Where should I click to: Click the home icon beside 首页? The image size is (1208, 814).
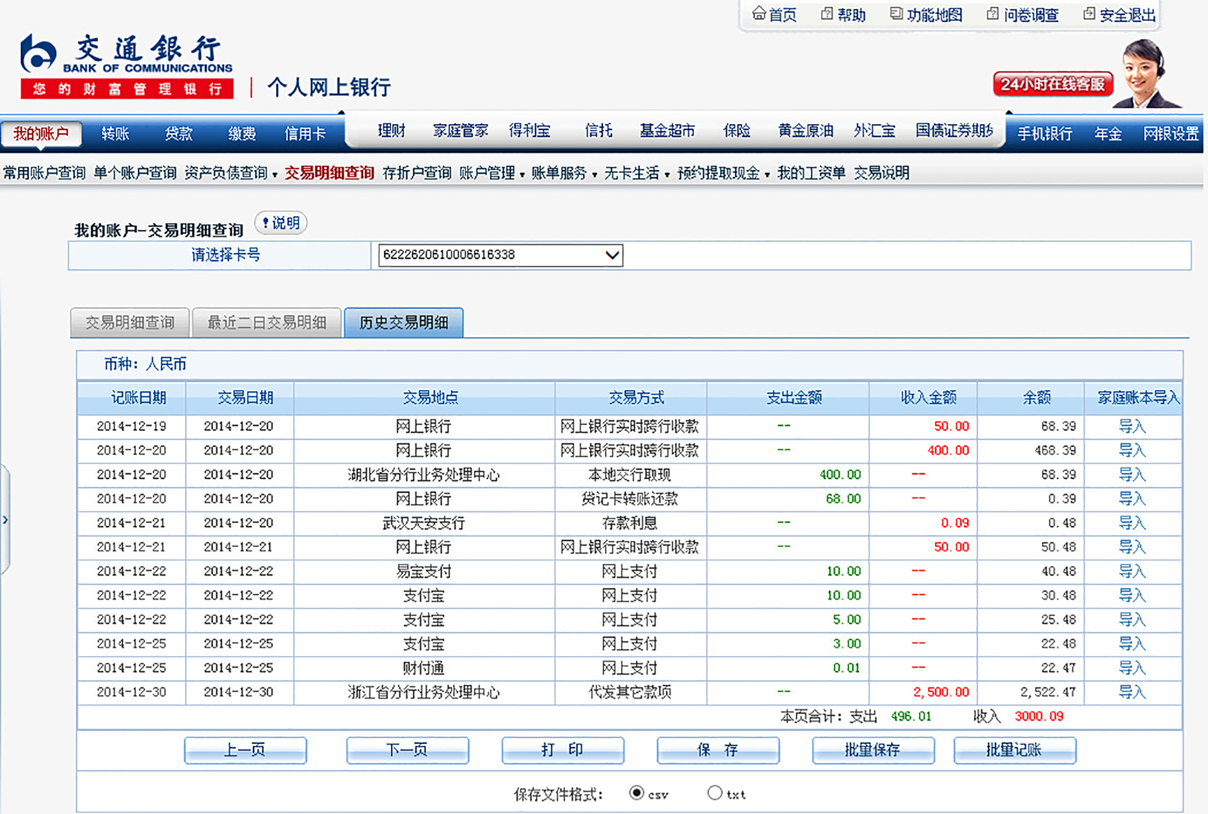click(759, 13)
